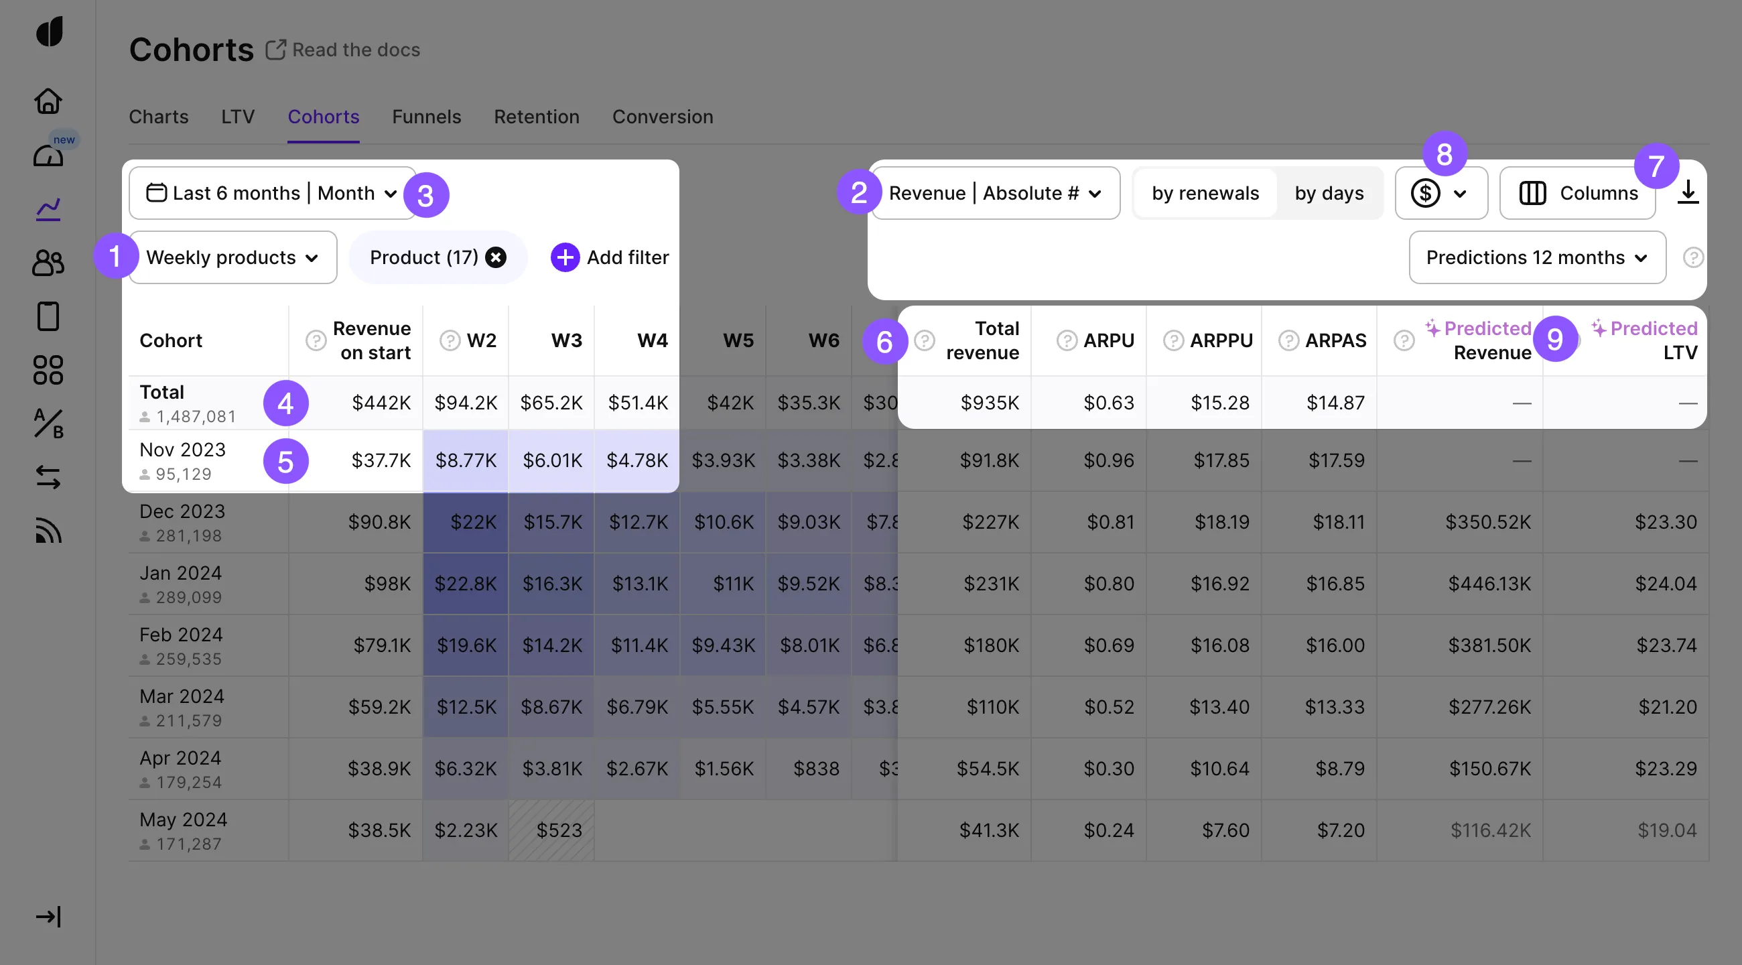This screenshot has width=1742, height=965.
Task: Remove the Product (17) filter
Action: pos(496,257)
